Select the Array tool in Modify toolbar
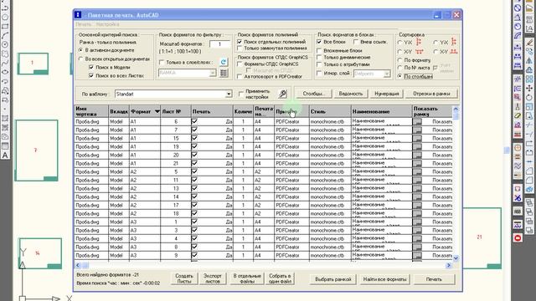This screenshot has height=301, width=536. [x=529, y=79]
